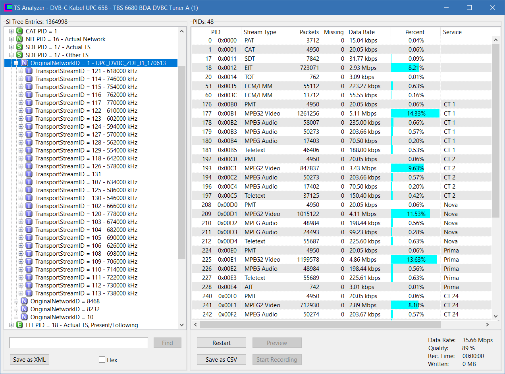Enable the Hex checkbox

click(102, 360)
